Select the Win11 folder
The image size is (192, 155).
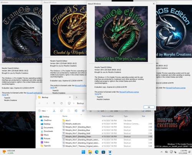(107, 120)
